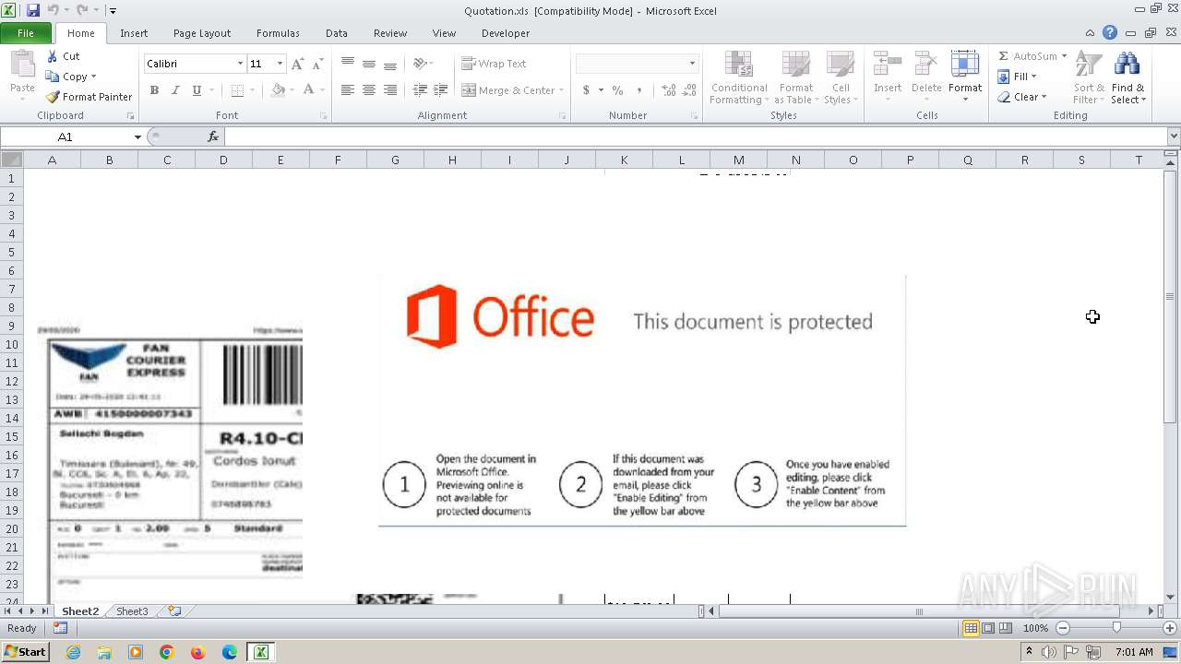Switch to the Data tab
The width and height of the screenshot is (1181, 664).
[337, 33]
